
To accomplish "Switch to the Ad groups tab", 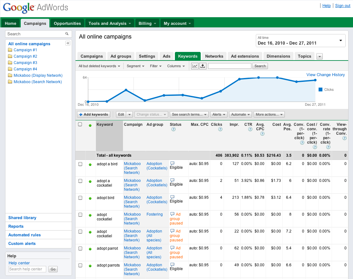I will coord(121,56).
